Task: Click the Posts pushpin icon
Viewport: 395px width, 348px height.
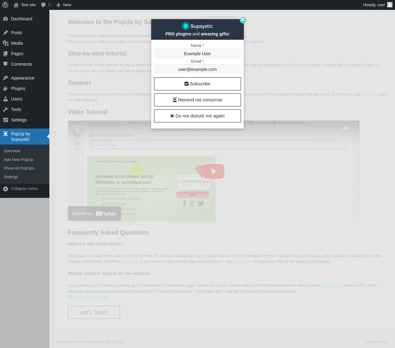Action: click(x=6, y=33)
